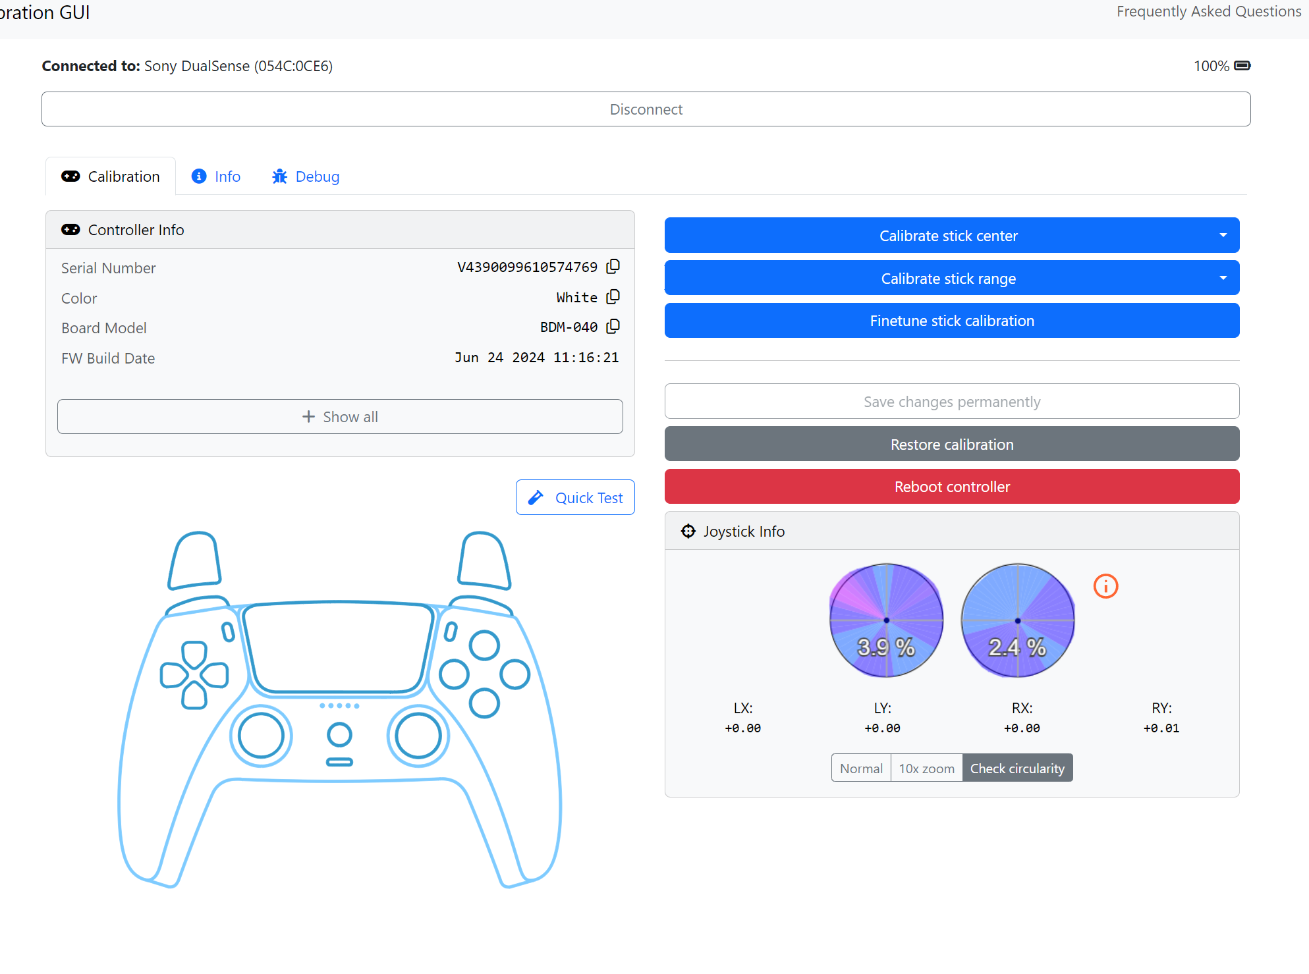Open Calibrate stick center dropdown arrow

(1223, 236)
